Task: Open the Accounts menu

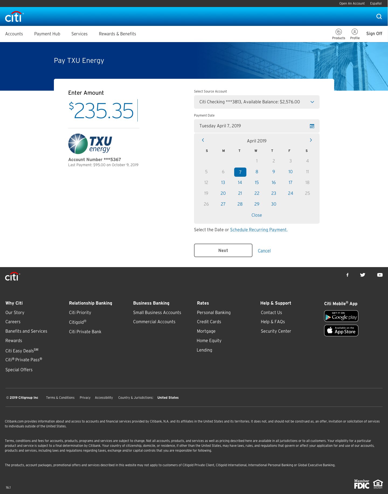Action: 14,34
